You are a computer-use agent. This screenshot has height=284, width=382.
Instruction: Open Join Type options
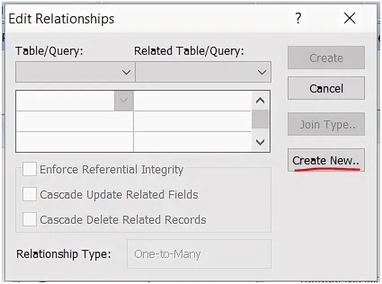[326, 124]
